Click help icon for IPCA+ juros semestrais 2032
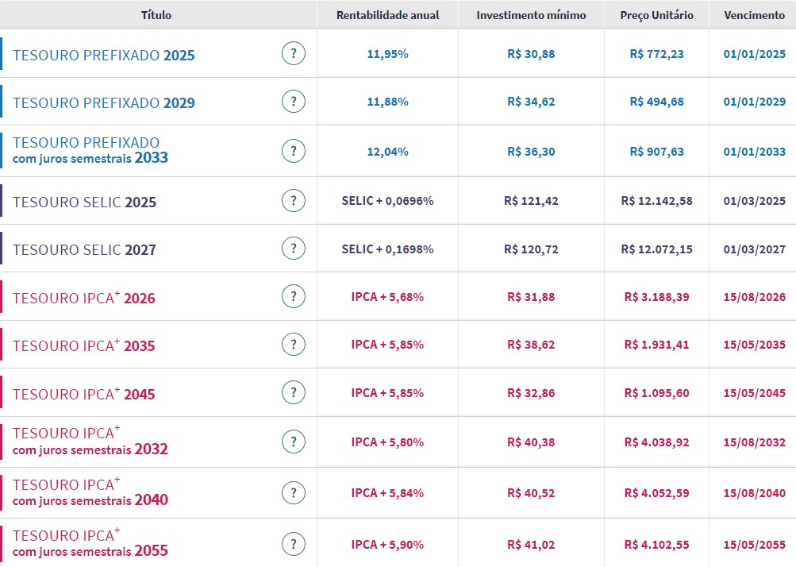 294,442
